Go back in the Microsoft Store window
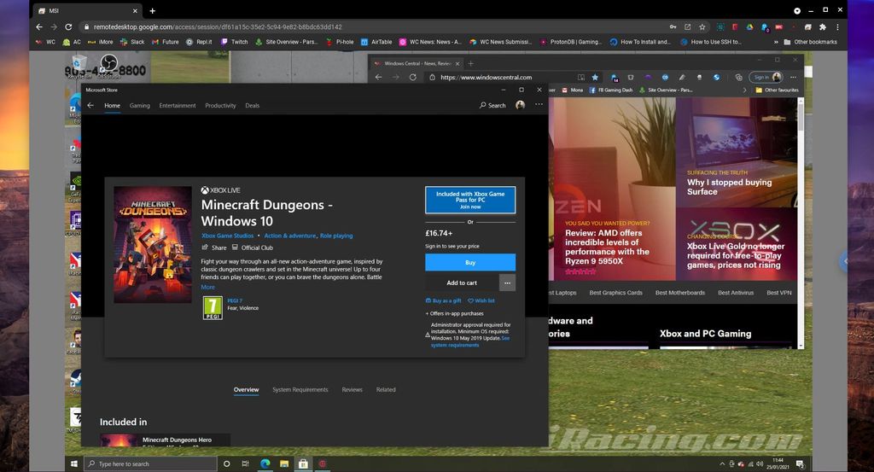874x472 pixels. (x=90, y=105)
